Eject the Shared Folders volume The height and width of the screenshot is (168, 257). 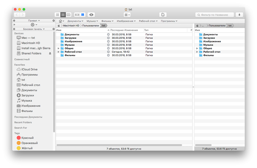coord(50,53)
